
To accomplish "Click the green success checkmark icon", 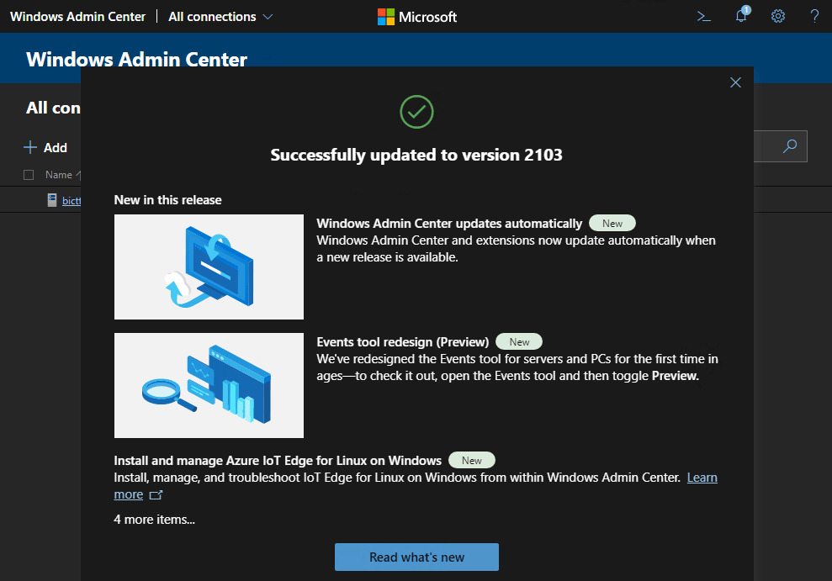I will [x=416, y=112].
